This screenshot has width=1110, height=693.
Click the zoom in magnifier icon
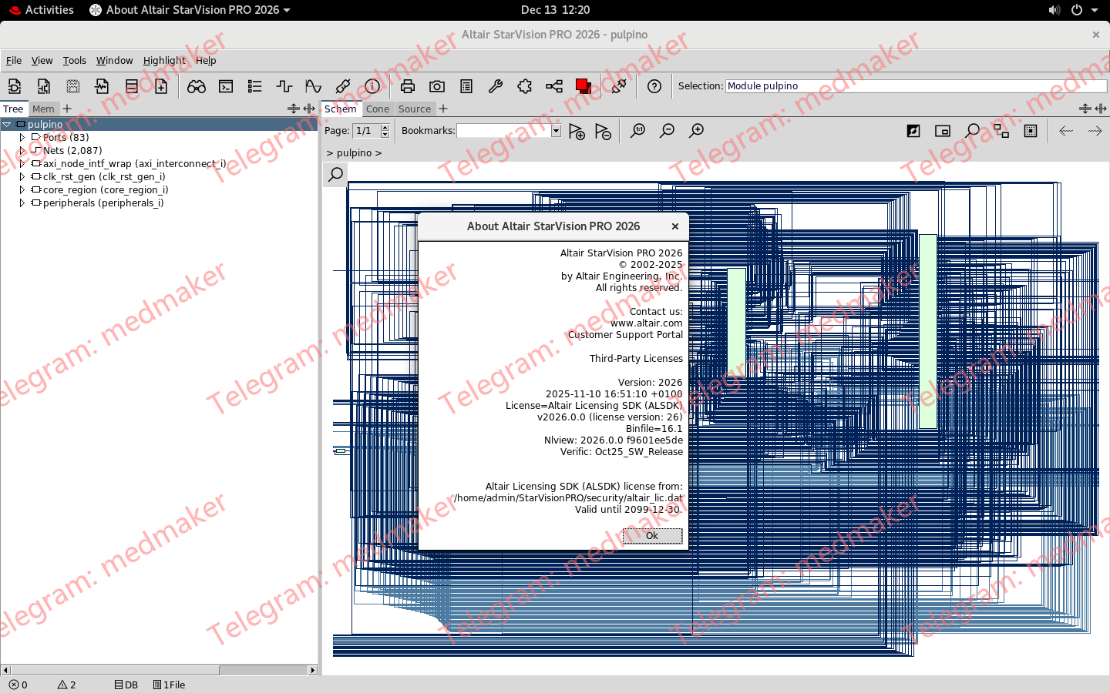[x=696, y=130]
